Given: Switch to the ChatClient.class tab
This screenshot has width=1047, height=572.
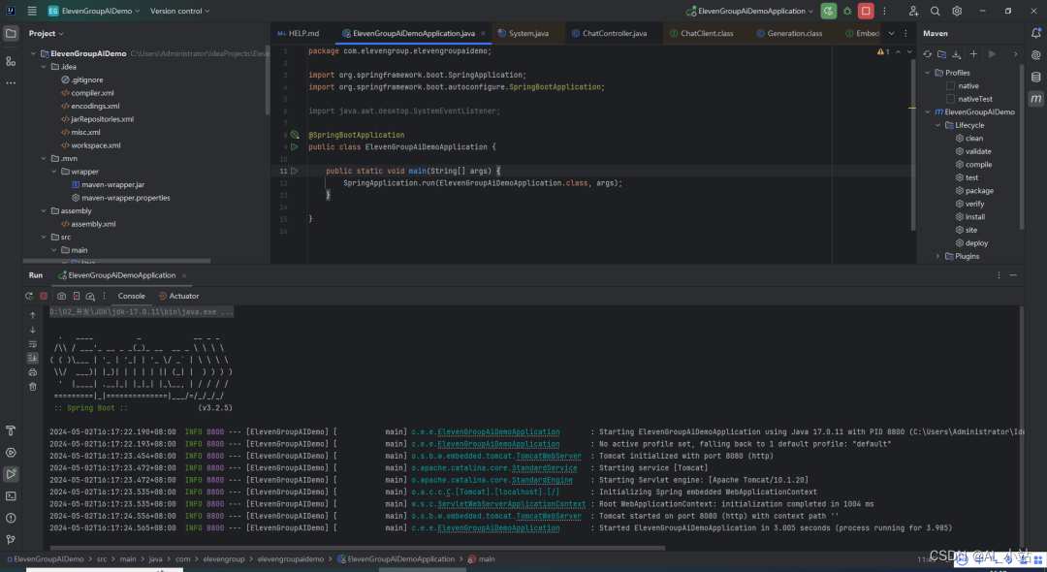Looking at the screenshot, I should click(702, 33).
